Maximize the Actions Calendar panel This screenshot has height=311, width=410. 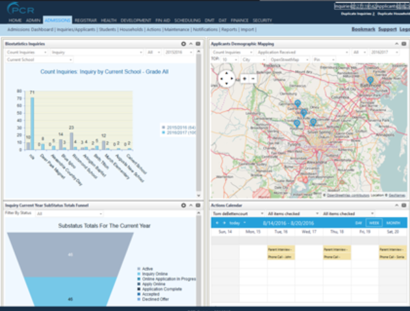point(404,205)
